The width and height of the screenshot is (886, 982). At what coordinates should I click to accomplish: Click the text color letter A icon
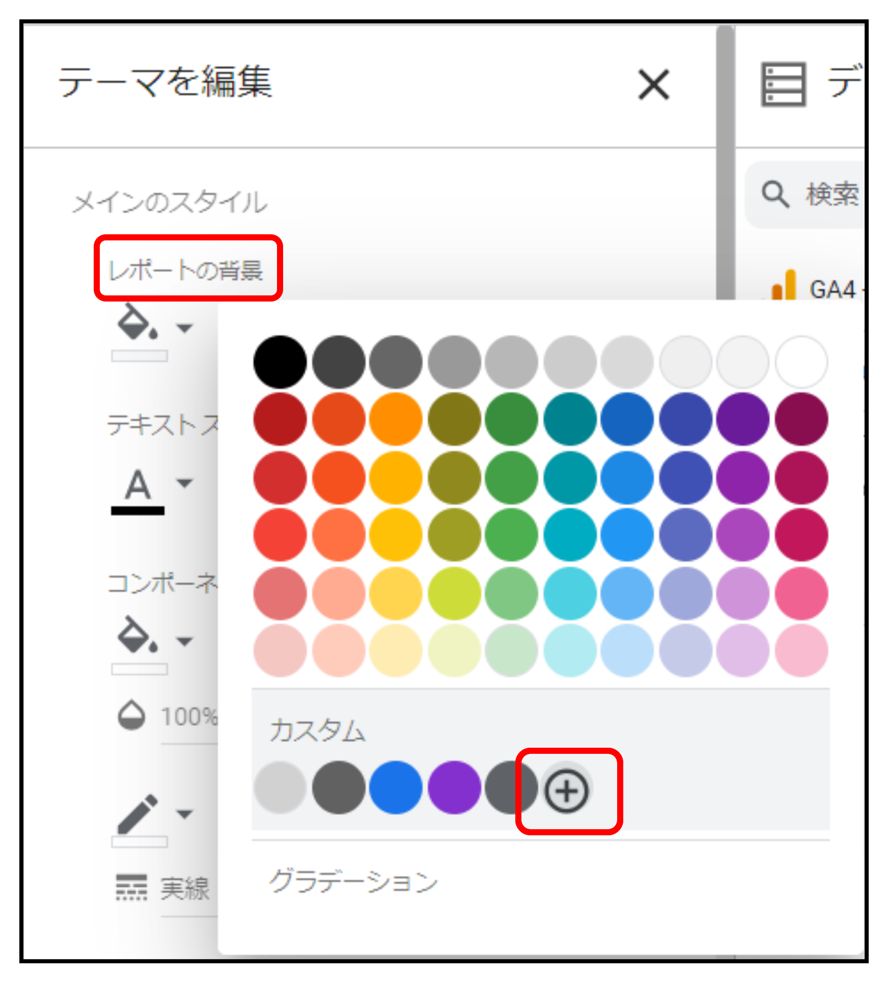(137, 485)
